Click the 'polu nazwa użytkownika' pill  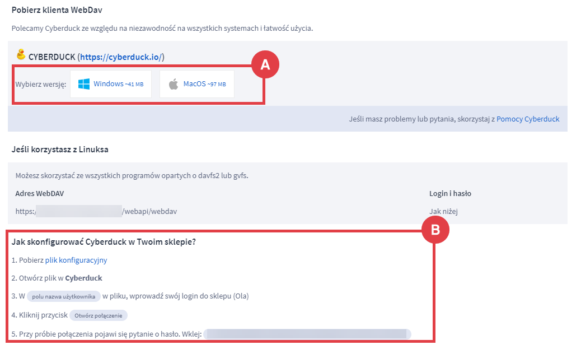tap(64, 296)
